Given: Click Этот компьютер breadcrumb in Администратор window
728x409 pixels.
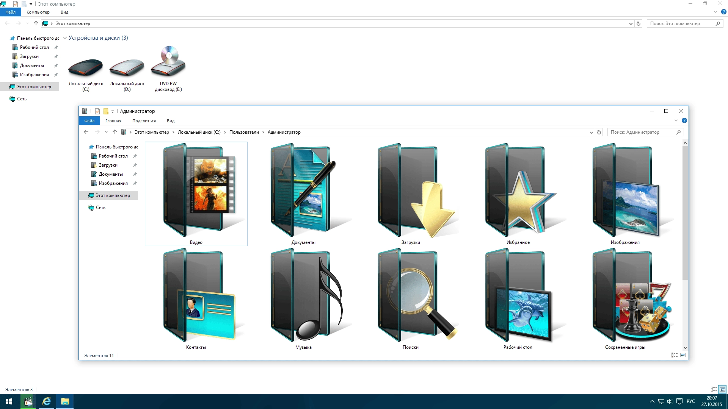Looking at the screenshot, I should point(152,132).
